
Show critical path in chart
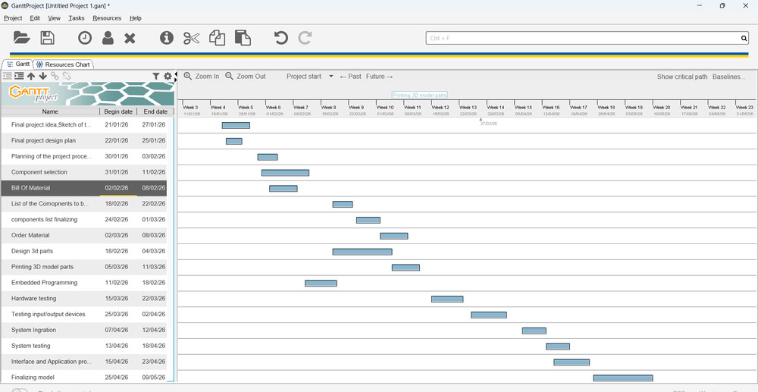pos(682,77)
